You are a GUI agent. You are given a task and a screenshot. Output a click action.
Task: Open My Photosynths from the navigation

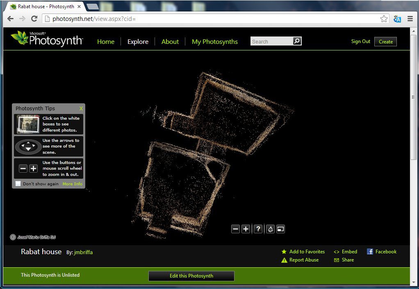tap(215, 41)
